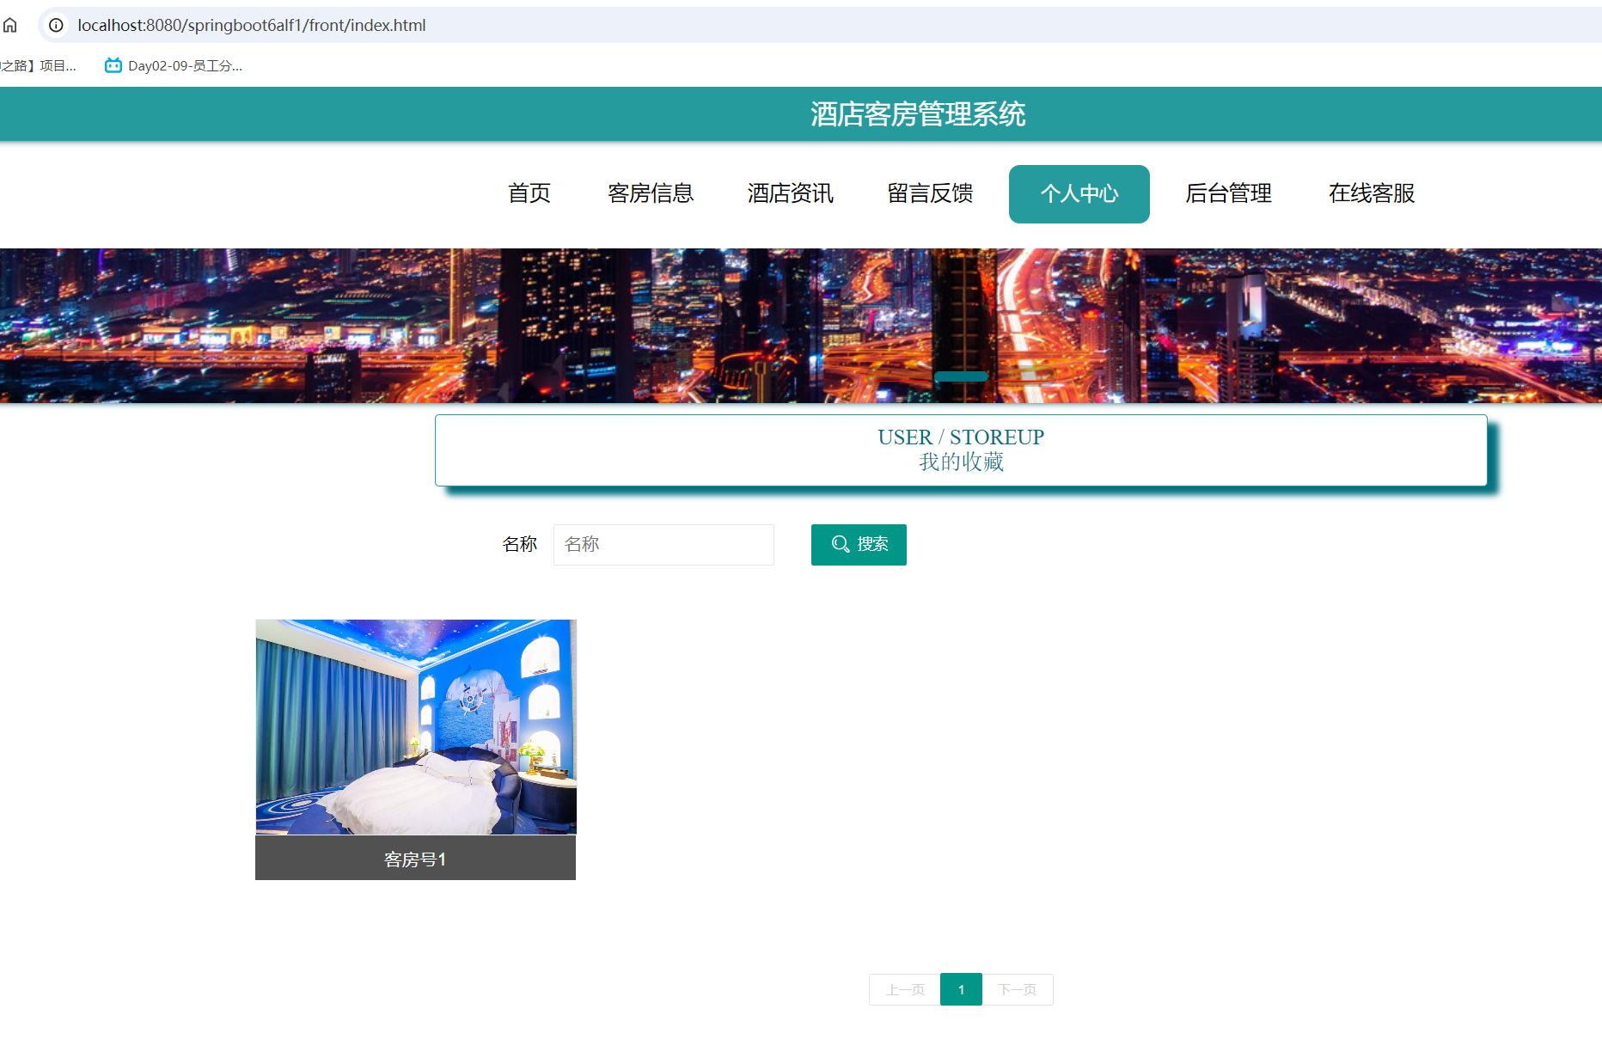Click the 酒店客房管理系统 header title
The width and height of the screenshot is (1602, 1052).
click(x=918, y=114)
